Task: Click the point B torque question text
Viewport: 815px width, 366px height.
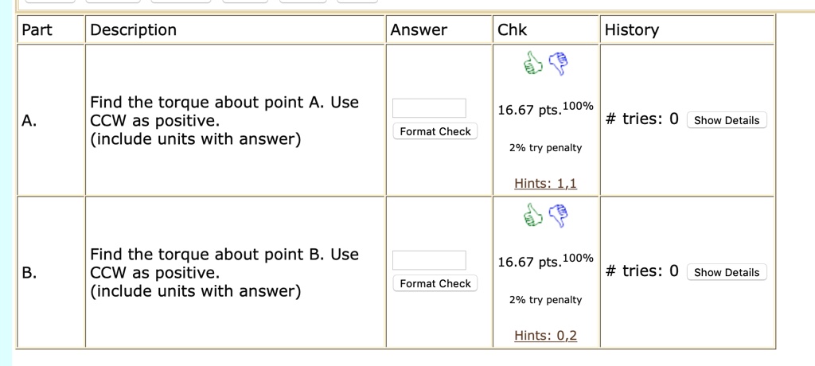Action: 224,273
